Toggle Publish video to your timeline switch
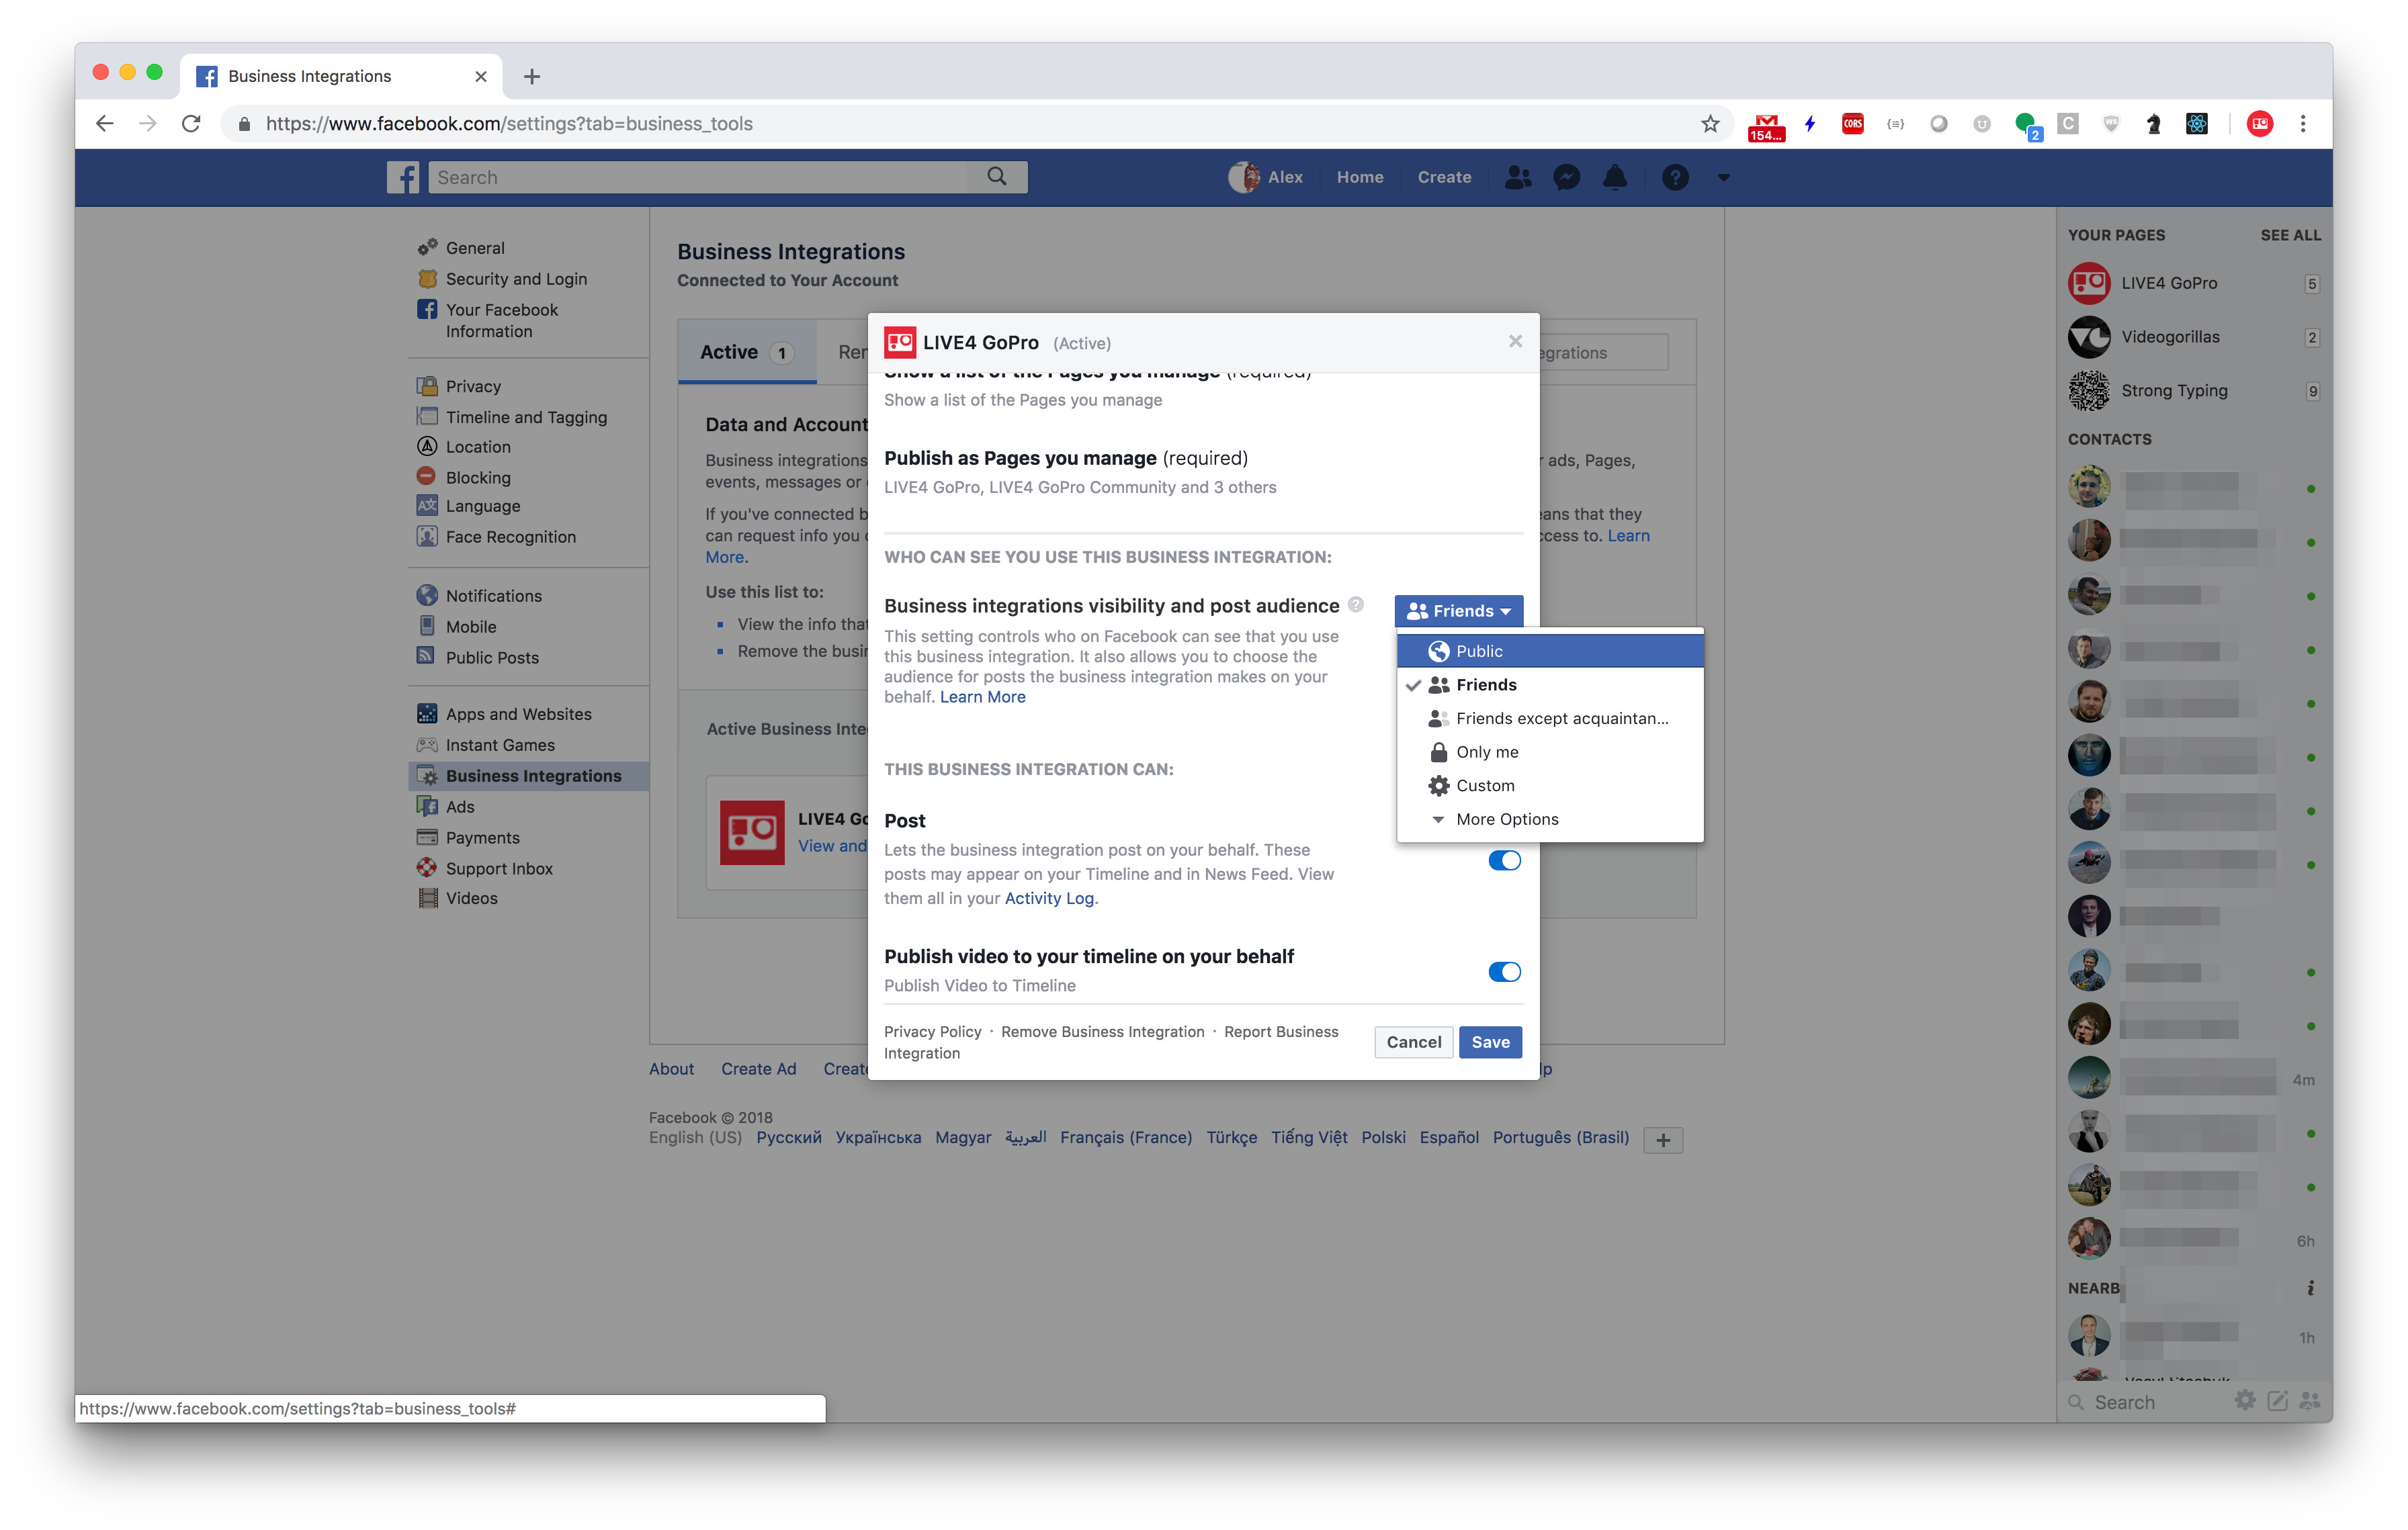The image size is (2408, 1530). pos(1504,971)
